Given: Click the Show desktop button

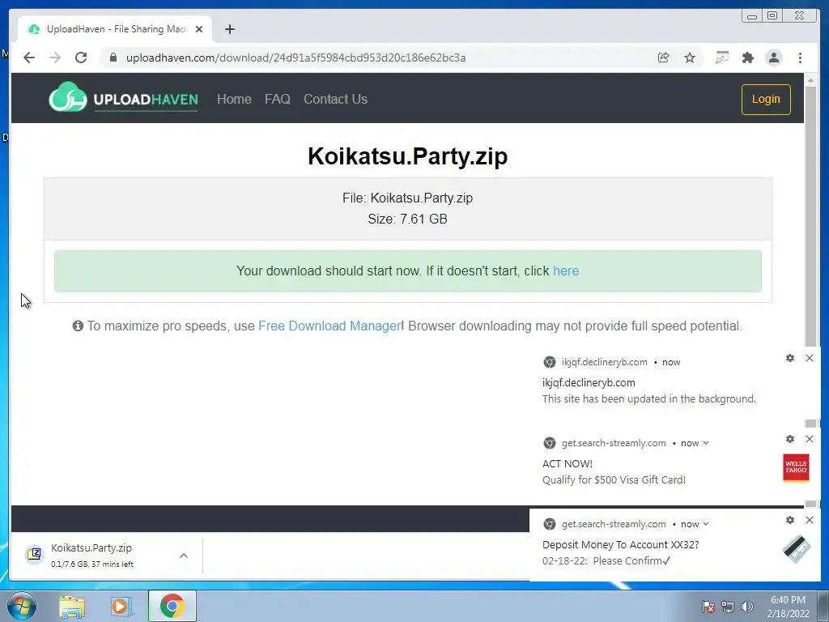Looking at the screenshot, I should click(823, 606).
